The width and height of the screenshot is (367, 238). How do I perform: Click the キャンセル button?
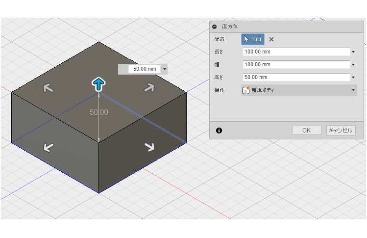click(x=341, y=131)
